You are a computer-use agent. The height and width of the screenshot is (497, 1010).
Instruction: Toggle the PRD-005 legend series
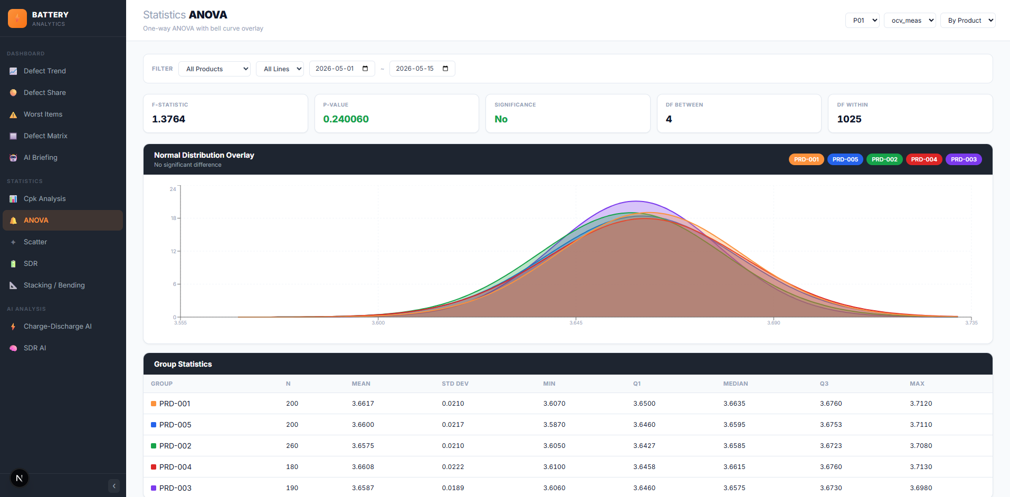[x=845, y=159]
